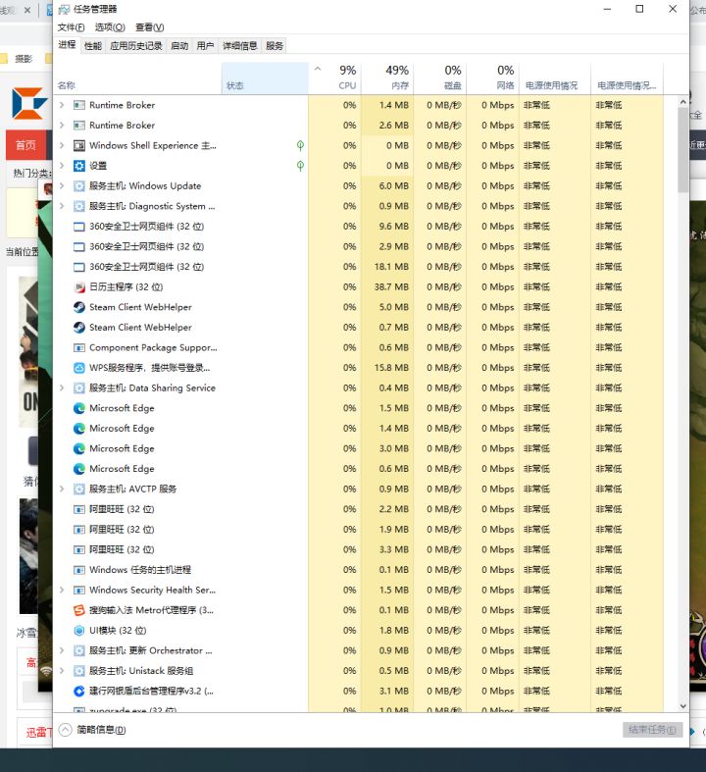
Task: Click the Component Package Support icon
Action: 78,347
